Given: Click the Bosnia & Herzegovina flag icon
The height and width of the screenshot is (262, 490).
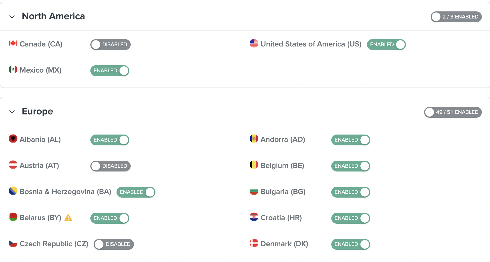Looking at the screenshot, I should tap(13, 191).
